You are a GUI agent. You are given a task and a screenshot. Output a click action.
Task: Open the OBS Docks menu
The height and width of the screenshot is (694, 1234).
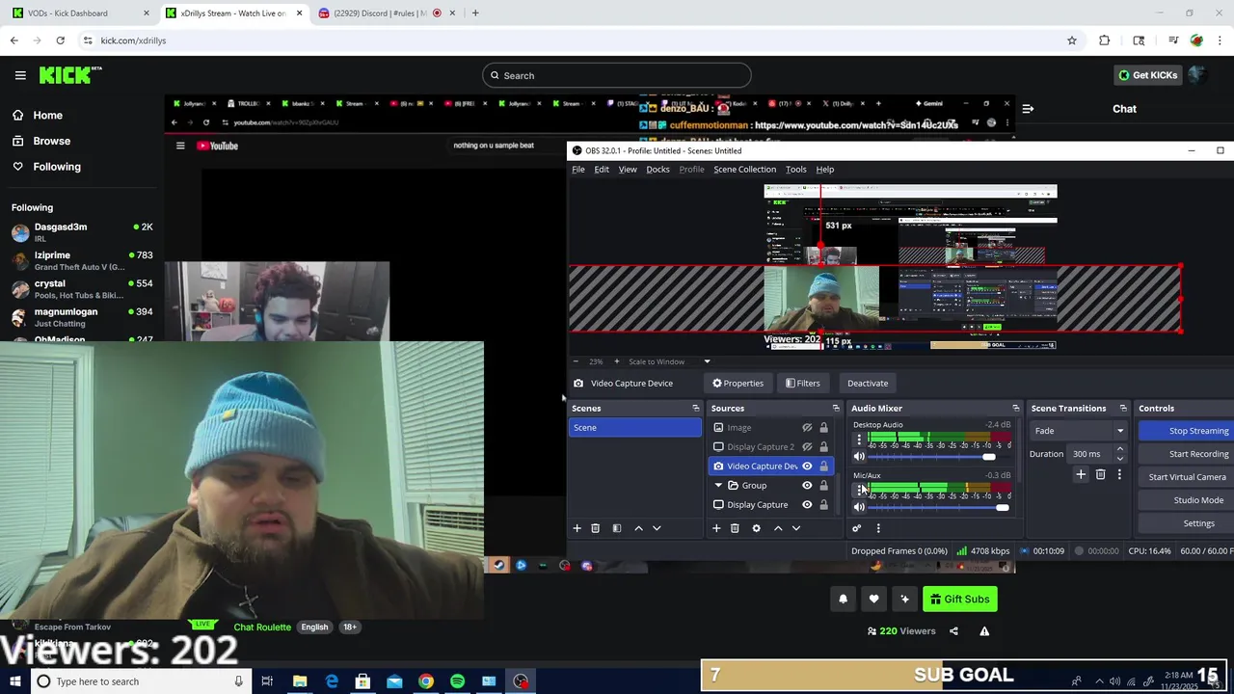657,170
